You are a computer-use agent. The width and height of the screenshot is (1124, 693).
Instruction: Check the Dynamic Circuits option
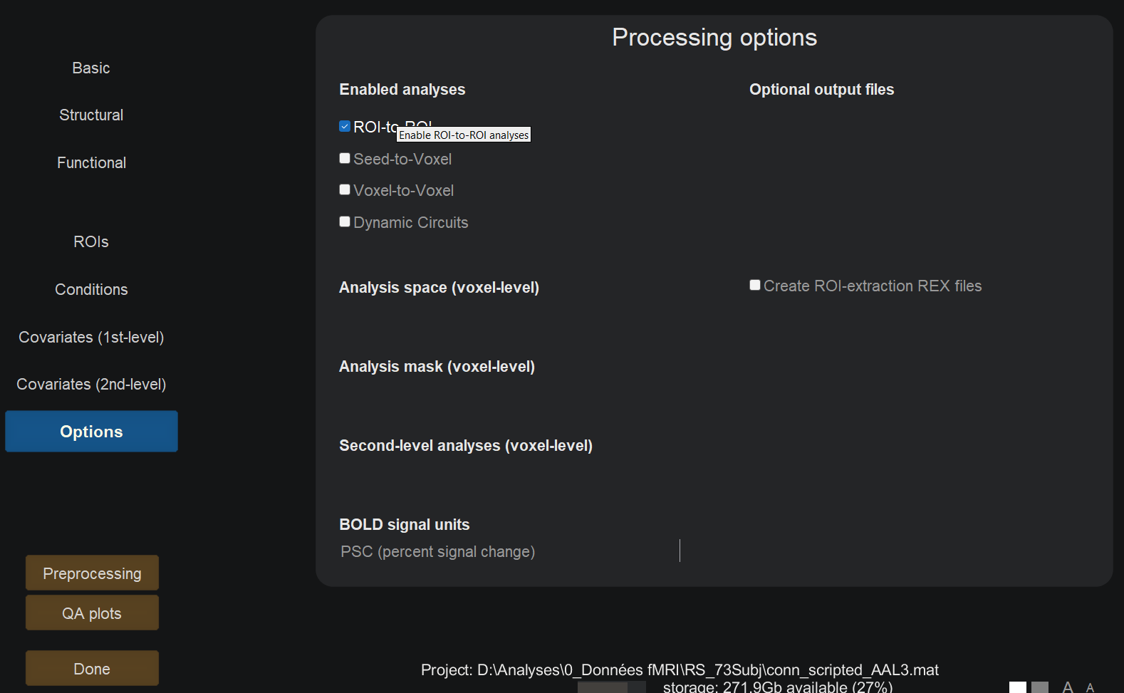click(345, 222)
